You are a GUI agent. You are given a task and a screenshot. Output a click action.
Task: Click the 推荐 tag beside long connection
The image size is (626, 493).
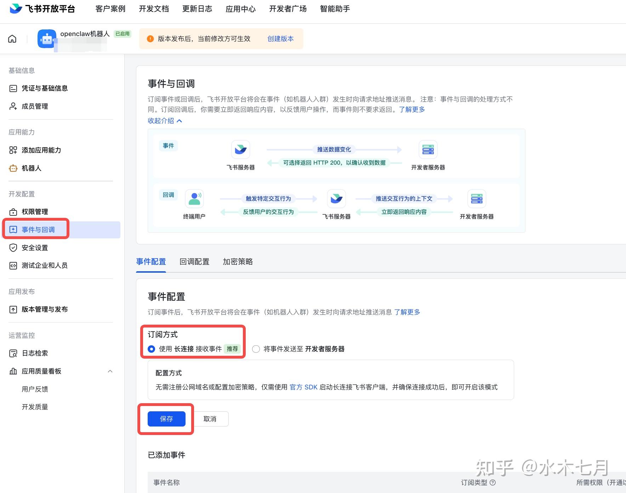232,349
